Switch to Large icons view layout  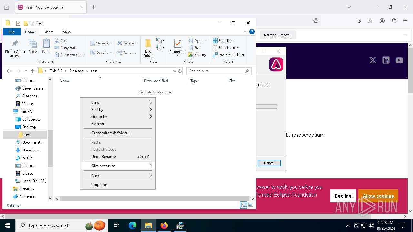coord(251,205)
